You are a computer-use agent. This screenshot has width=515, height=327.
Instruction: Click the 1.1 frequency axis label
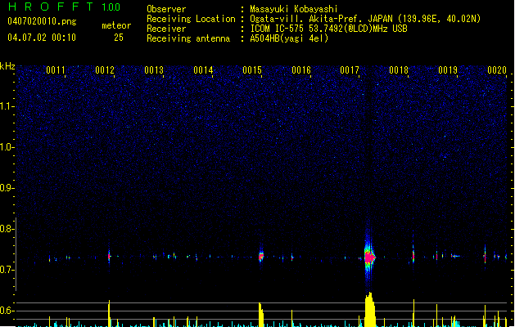click(x=7, y=106)
